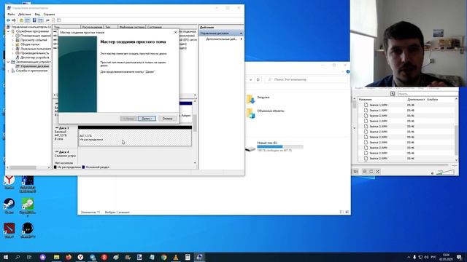
Task: Open the Файл menu
Action: click(x=11, y=15)
